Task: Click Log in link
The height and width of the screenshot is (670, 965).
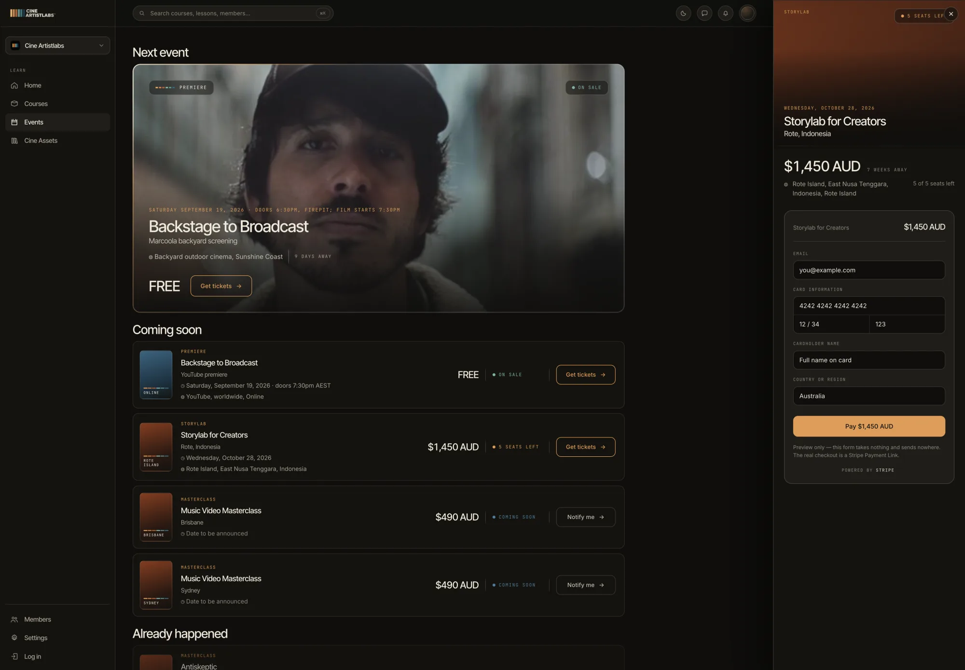Action: tap(57, 656)
